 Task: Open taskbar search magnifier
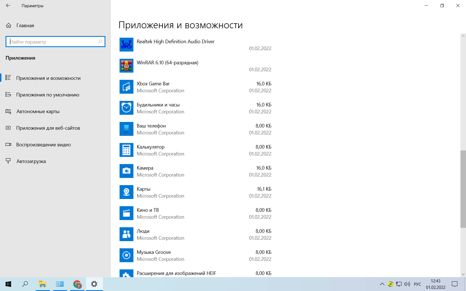pyautogui.click(x=25, y=284)
